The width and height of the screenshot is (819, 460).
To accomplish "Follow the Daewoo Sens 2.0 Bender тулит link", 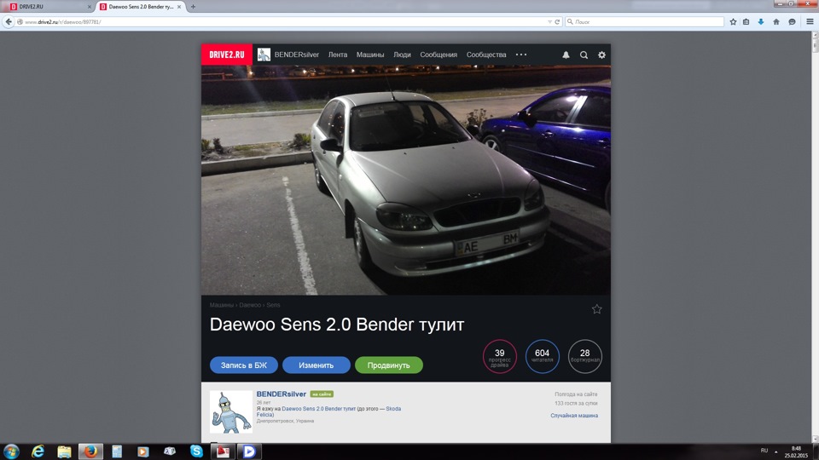I will pos(318,409).
